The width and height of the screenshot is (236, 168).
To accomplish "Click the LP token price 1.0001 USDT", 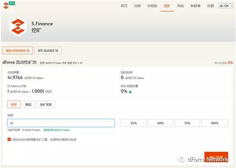I will coord(42,91).
